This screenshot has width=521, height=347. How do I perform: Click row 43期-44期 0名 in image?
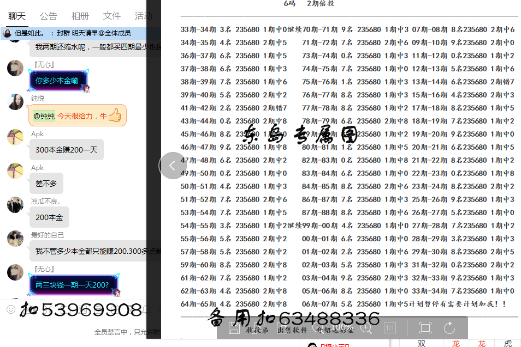click(x=234, y=121)
